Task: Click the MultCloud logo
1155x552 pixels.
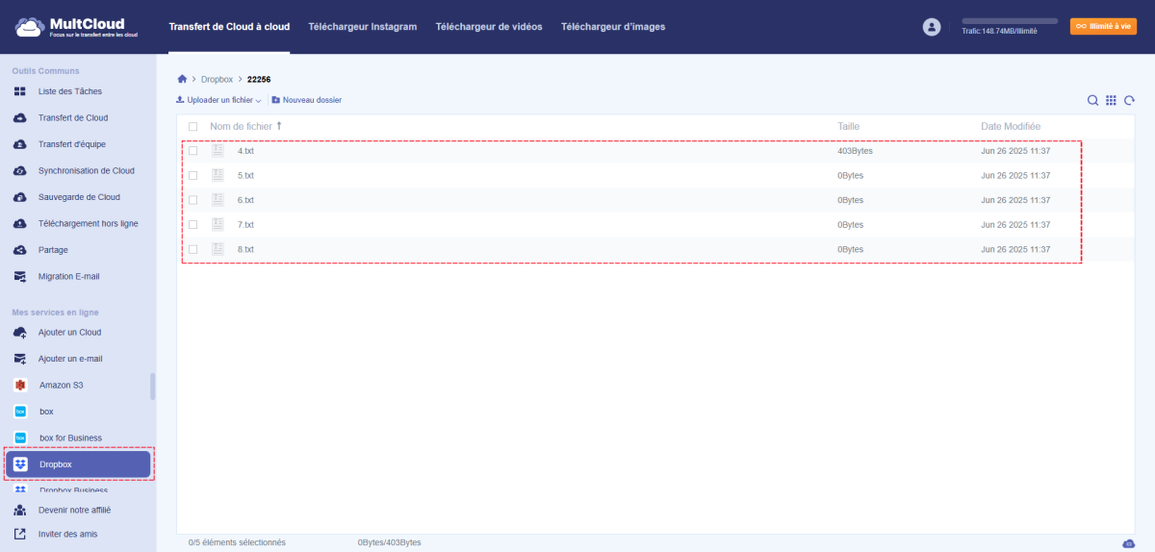Action: tap(76, 27)
